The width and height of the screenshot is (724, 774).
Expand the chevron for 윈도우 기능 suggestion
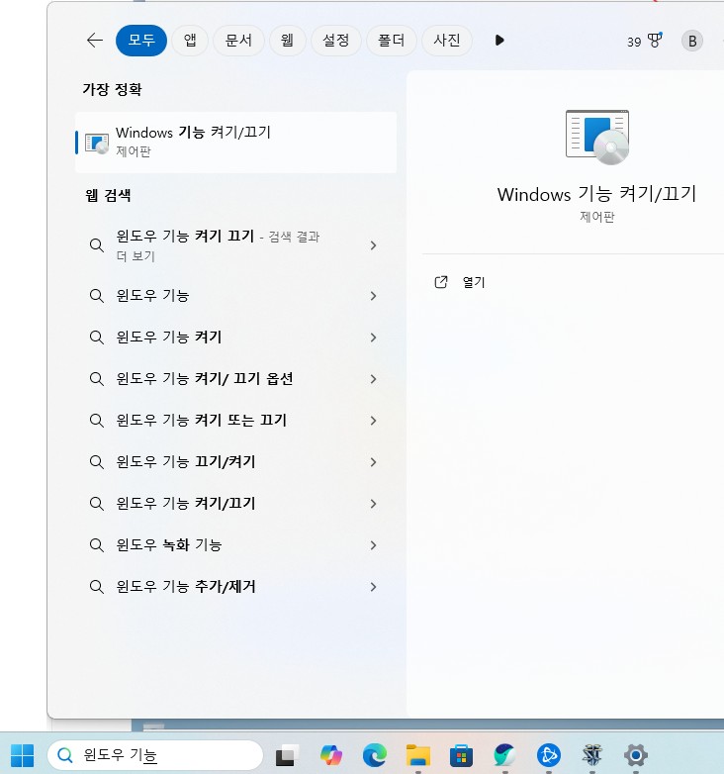tap(373, 296)
